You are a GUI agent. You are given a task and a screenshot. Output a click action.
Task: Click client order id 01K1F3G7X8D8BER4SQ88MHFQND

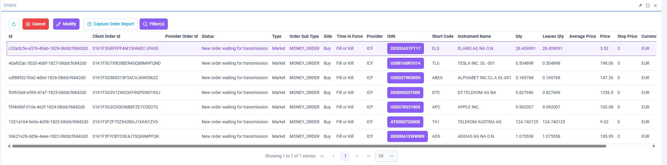127,63
